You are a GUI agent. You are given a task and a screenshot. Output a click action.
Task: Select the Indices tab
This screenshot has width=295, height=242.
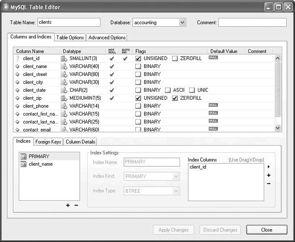(x=23, y=141)
